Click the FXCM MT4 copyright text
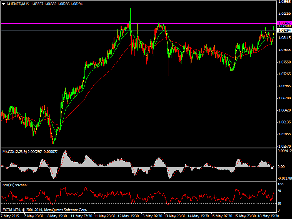Screen dimensions: 292x219 tap(45, 210)
